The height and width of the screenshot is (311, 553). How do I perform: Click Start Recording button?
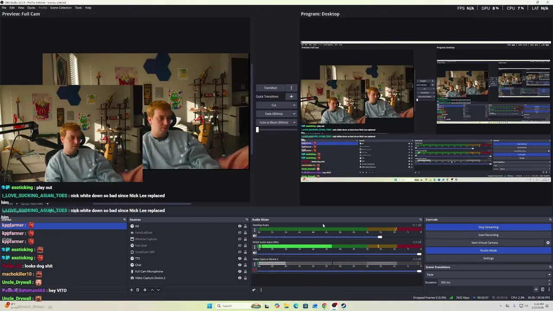pos(488,235)
